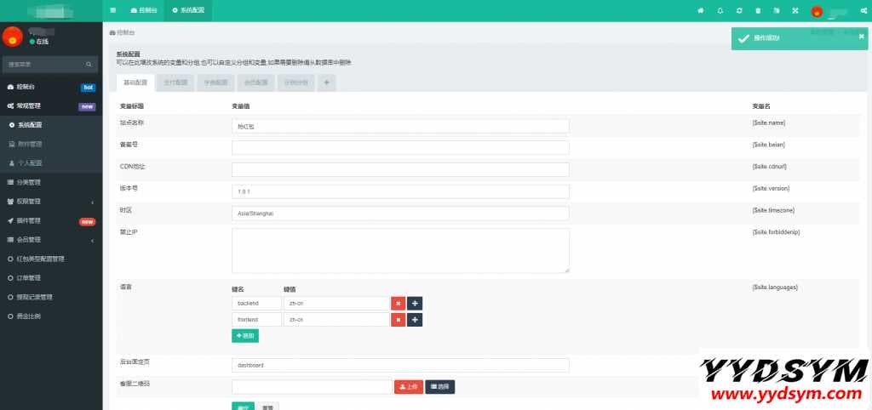Click the 站点名称 value field
This screenshot has height=410, width=872.
point(400,126)
